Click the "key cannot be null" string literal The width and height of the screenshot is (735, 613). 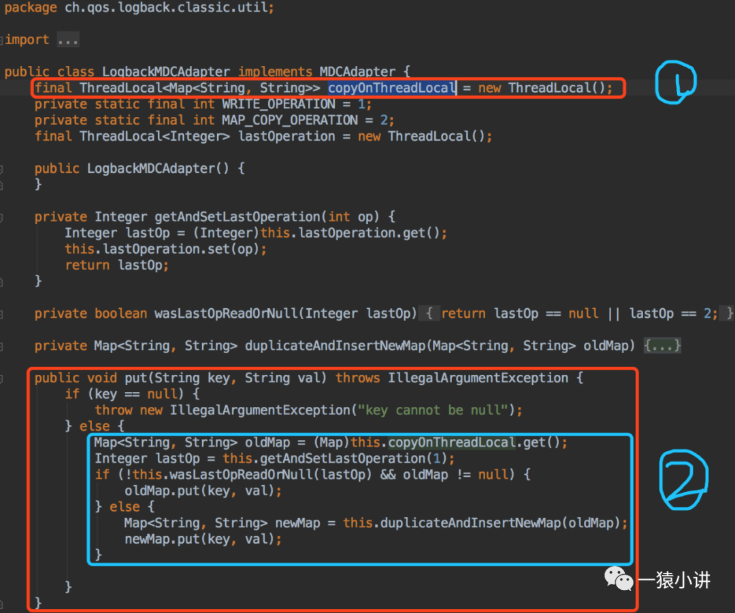click(x=433, y=410)
